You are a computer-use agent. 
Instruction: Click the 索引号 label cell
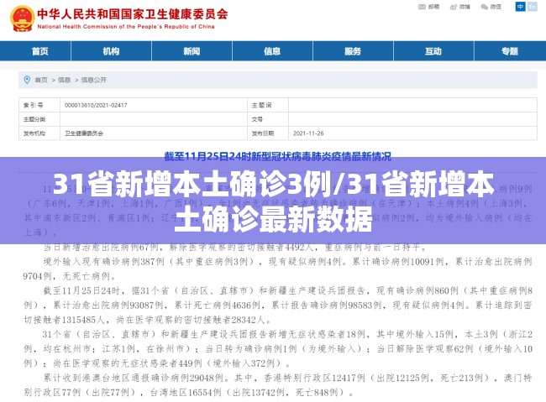tap(39, 105)
